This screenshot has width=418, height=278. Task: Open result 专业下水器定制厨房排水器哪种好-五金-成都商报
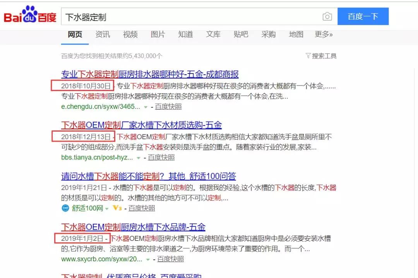tap(150, 74)
